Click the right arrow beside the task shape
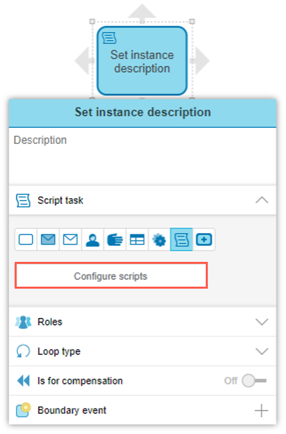 (201, 61)
